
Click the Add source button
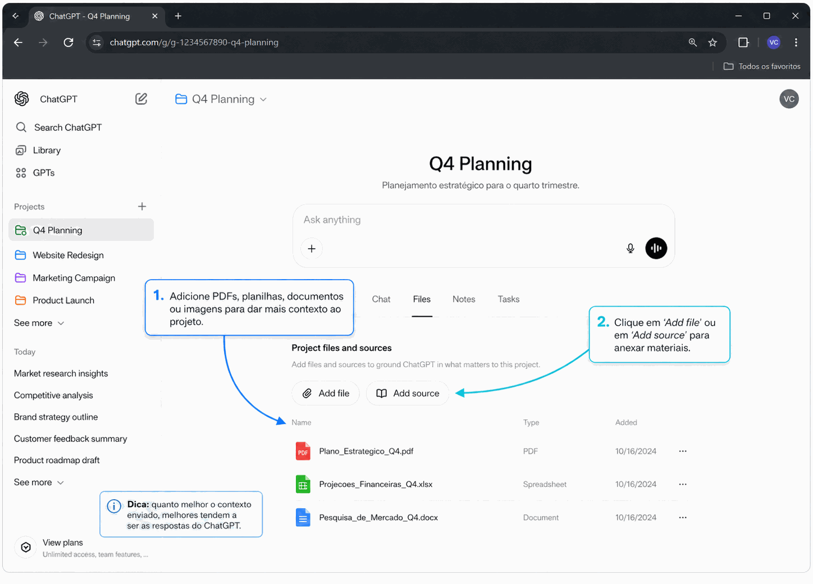coord(408,394)
